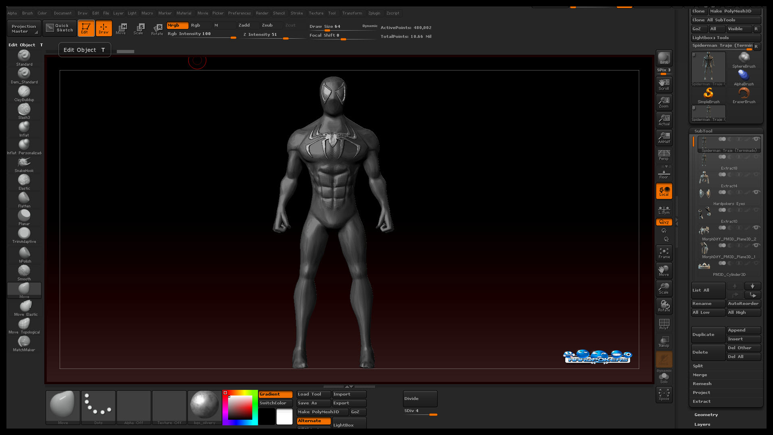Open the Material menu
Screen dimensions: 773x435
184,13
